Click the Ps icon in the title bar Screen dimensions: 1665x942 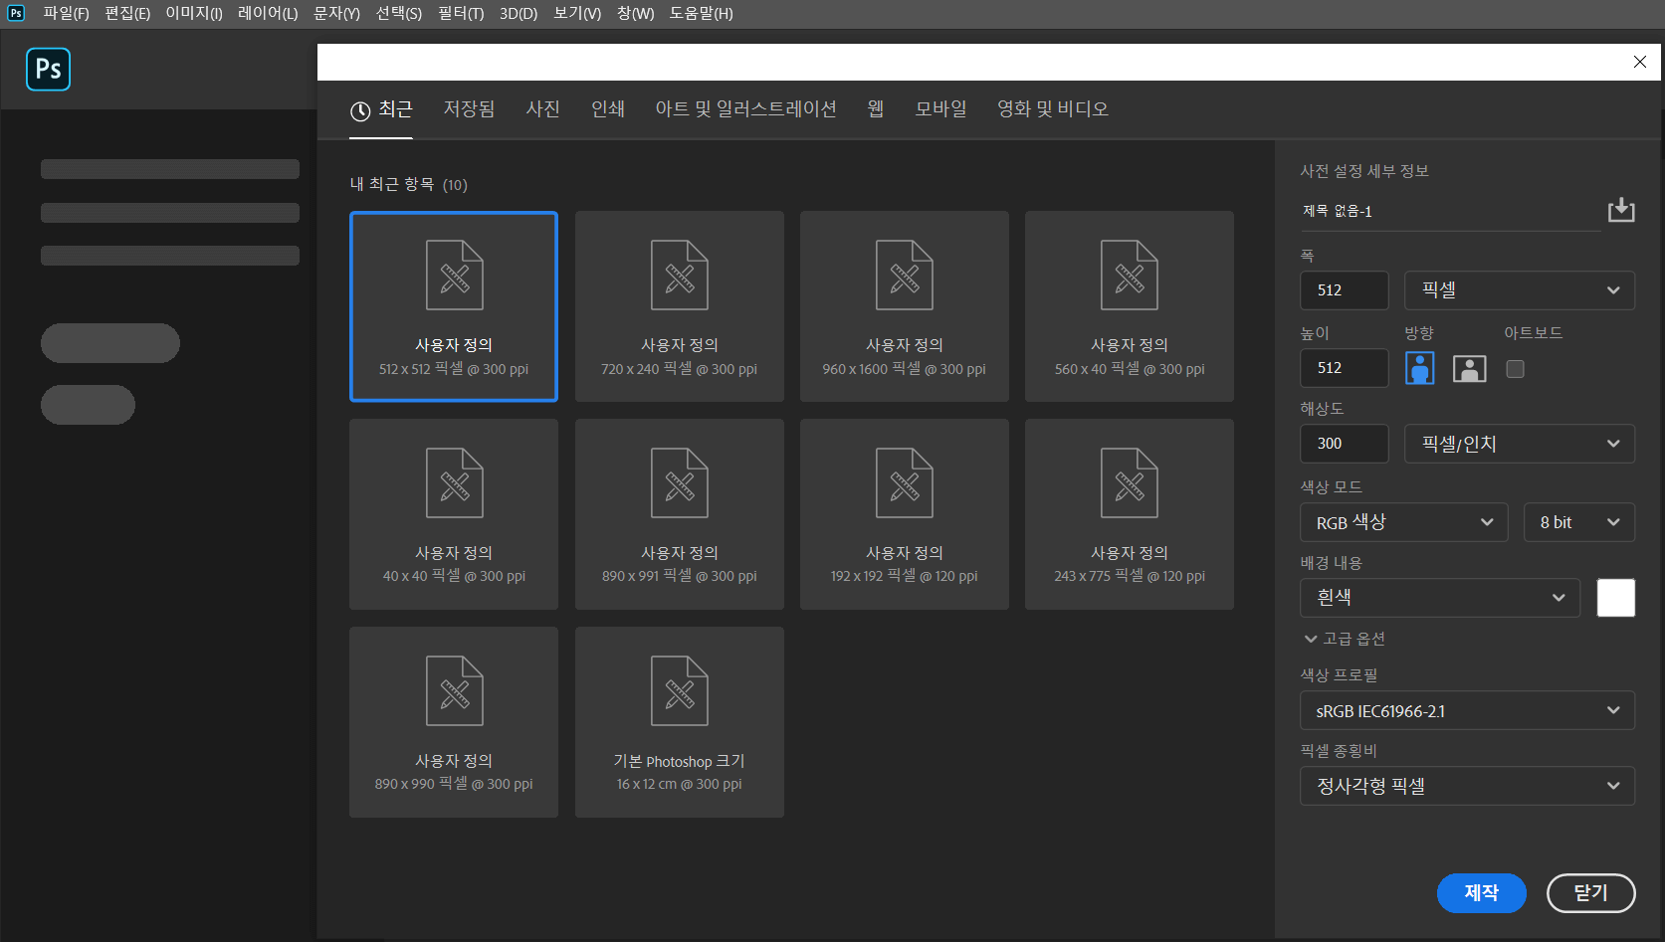(x=16, y=13)
